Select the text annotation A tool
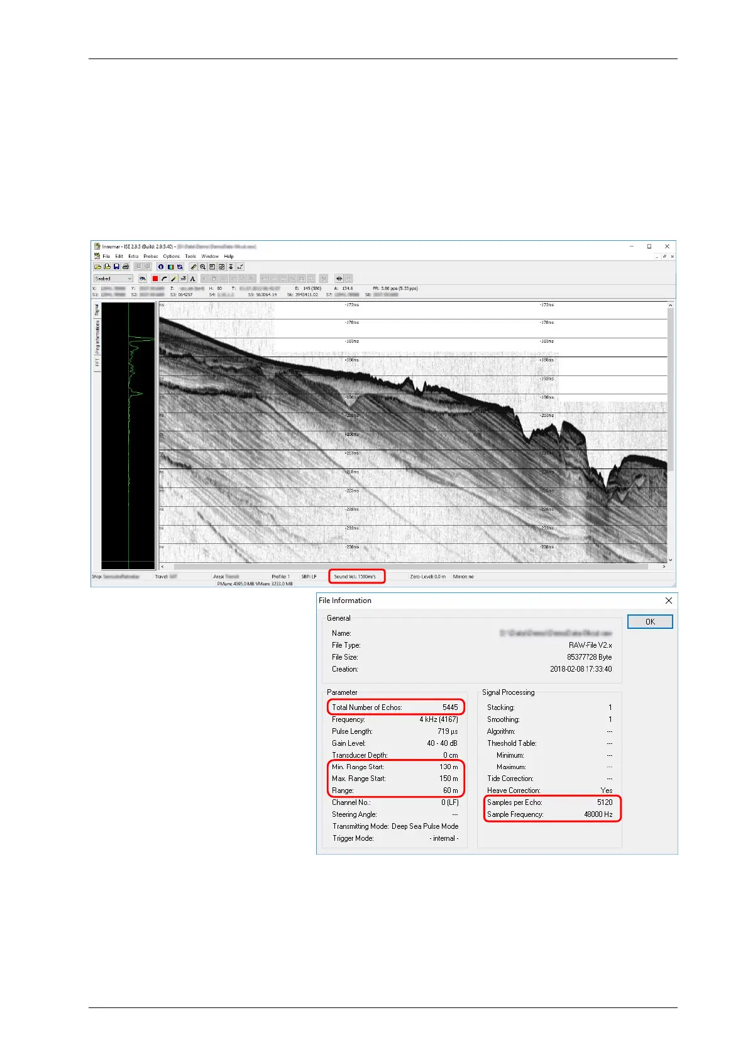 pos(192,279)
